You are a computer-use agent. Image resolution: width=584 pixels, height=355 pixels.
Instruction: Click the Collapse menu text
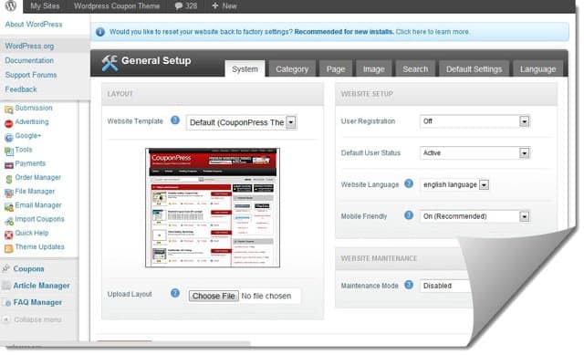[37, 319]
